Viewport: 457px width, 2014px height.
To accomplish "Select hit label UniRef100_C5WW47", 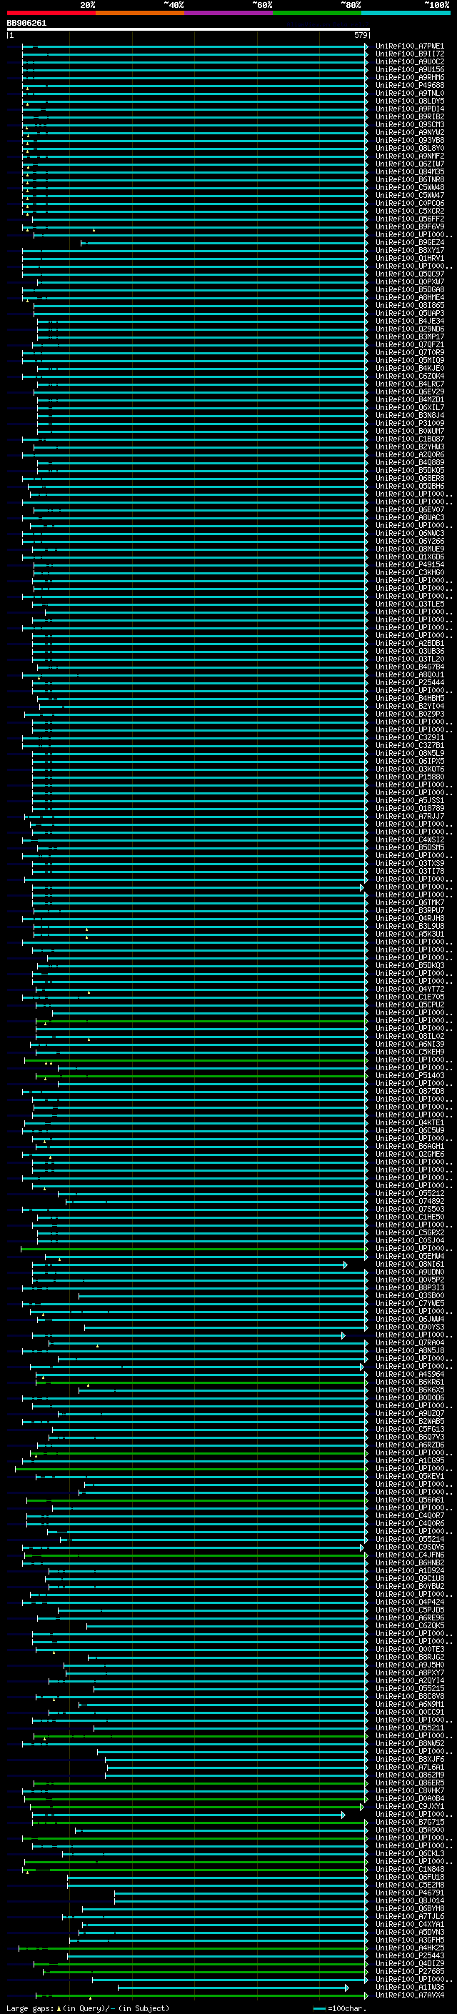I will (409, 196).
